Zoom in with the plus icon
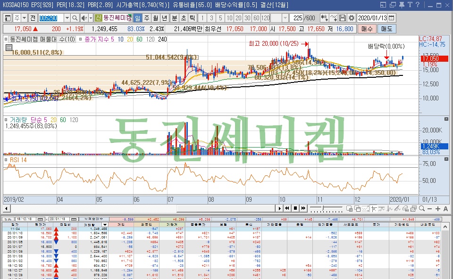The image size is (453, 279). click(x=438, y=209)
